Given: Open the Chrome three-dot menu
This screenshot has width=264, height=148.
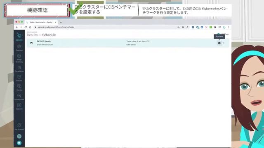Looking at the screenshot, I should tap(229, 27).
